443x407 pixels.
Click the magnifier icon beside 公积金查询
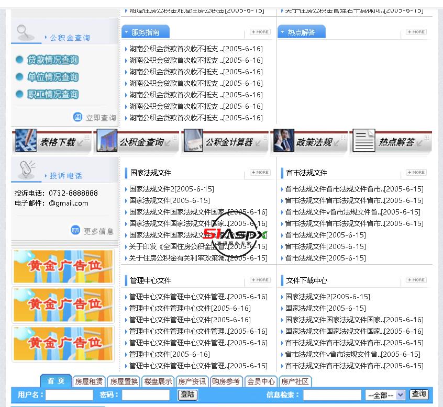coord(25,33)
